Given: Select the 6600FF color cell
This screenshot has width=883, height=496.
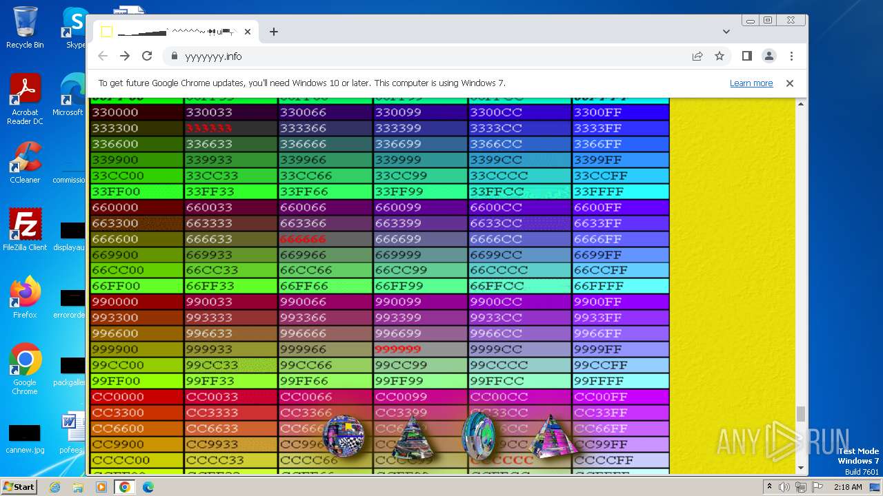Looking at the screenshot, I should (621, 207).
